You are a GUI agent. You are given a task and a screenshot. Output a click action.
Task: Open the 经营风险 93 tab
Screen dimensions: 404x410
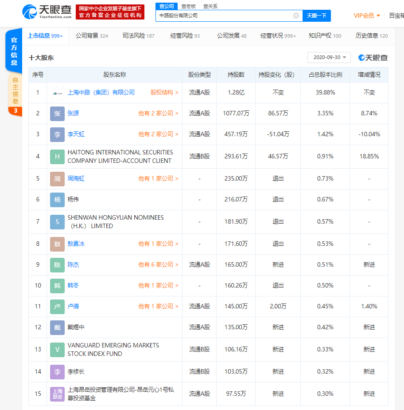[185, 36]
